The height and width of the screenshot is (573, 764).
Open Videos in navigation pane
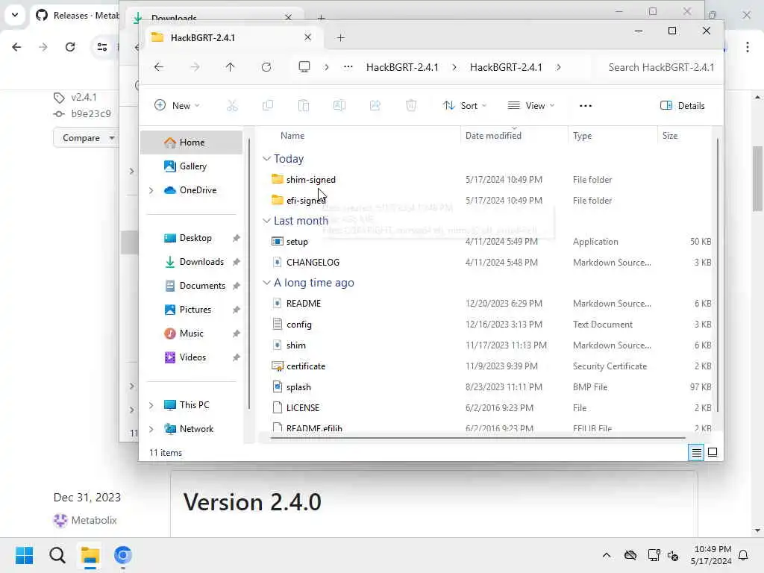point(192,357)
